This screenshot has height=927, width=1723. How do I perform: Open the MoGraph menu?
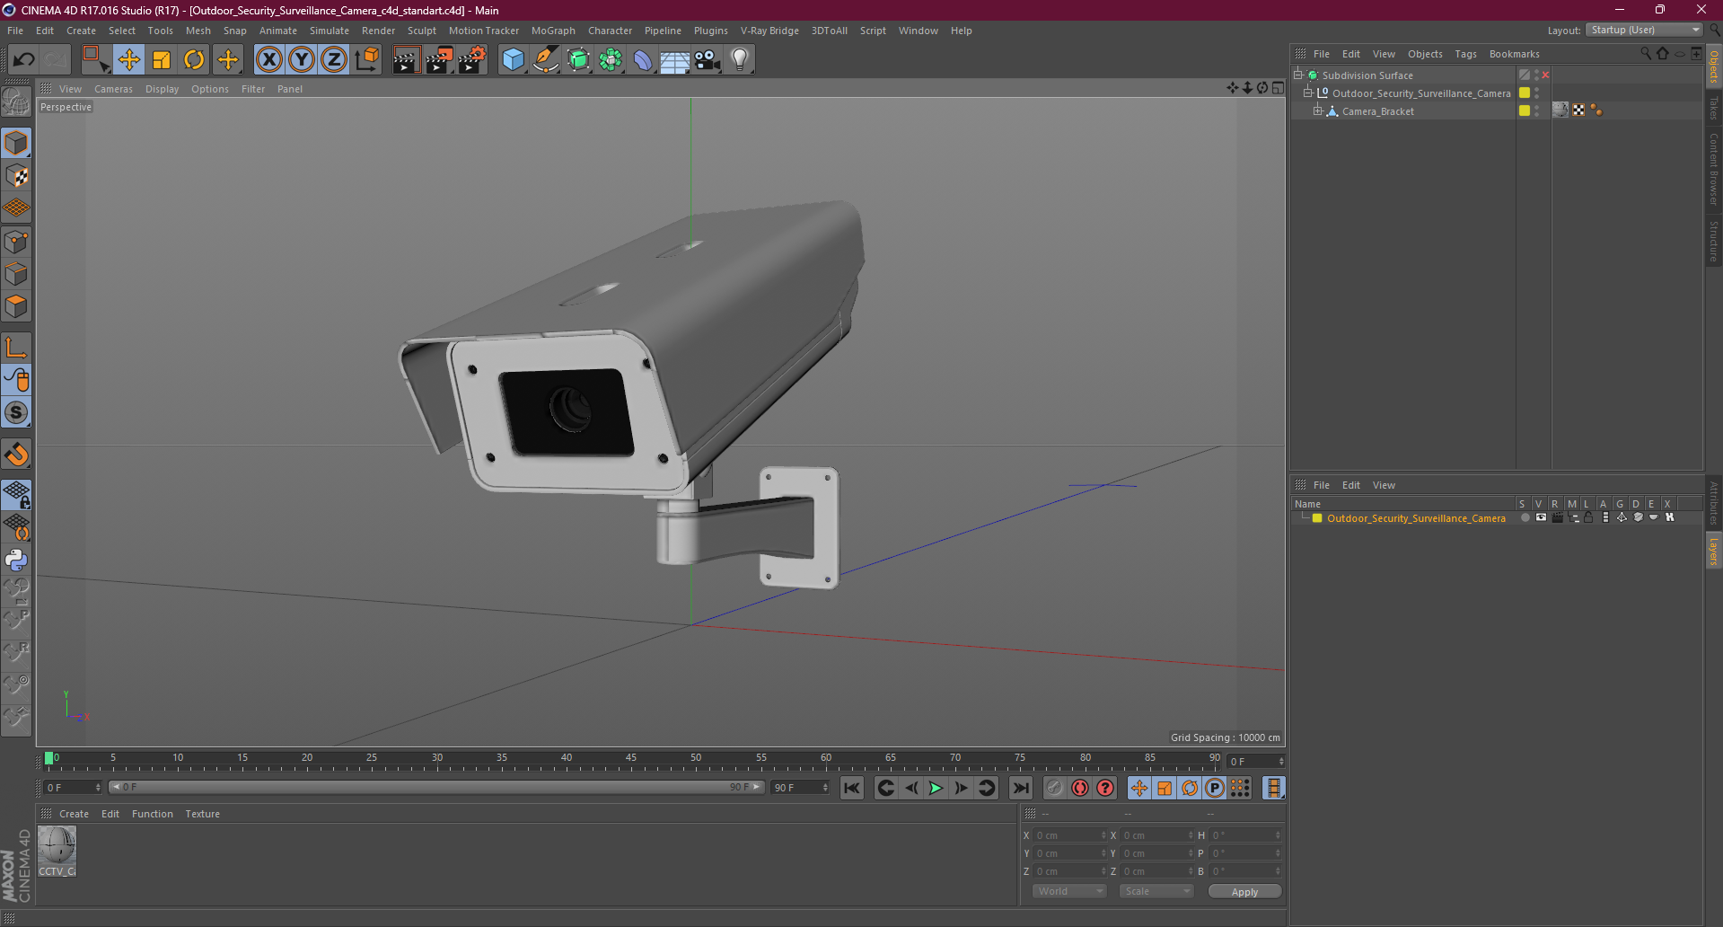click(553, 31)
